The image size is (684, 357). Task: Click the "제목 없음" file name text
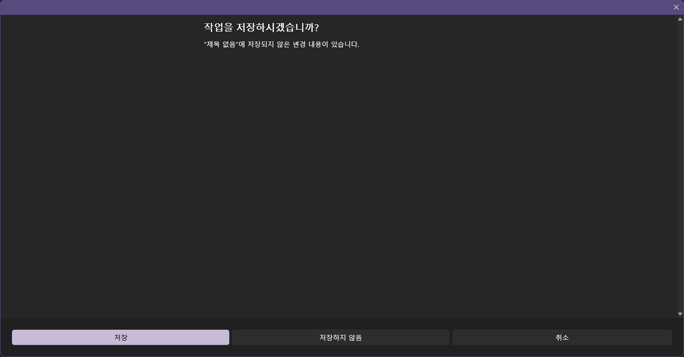pyautogui.click(x=221, y=45)
